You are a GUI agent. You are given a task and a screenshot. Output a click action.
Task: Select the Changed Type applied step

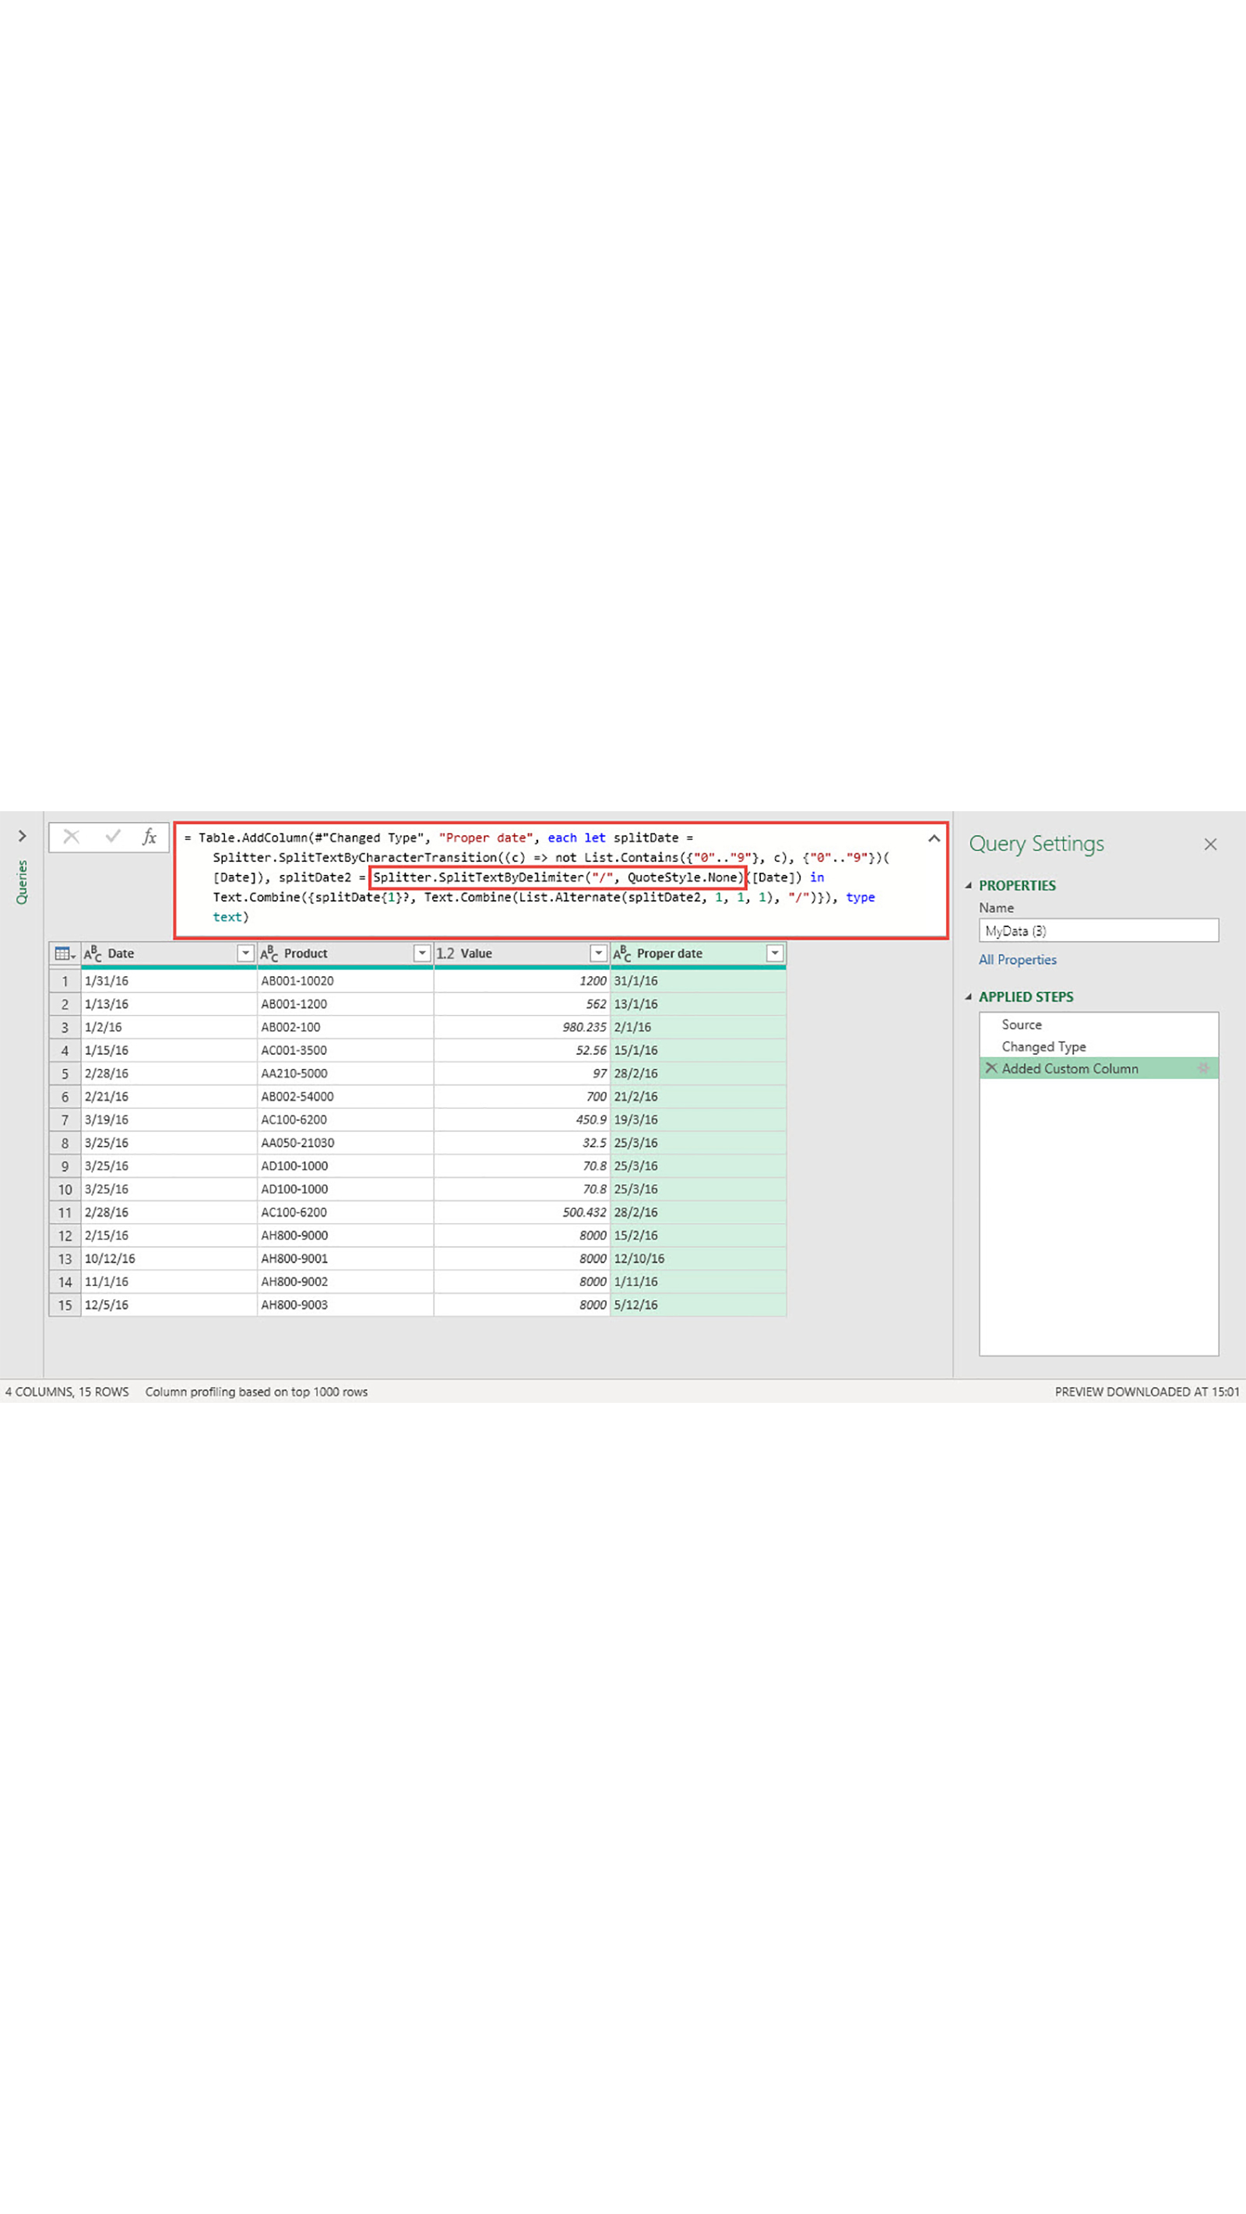click(x=1043, y=1047)
